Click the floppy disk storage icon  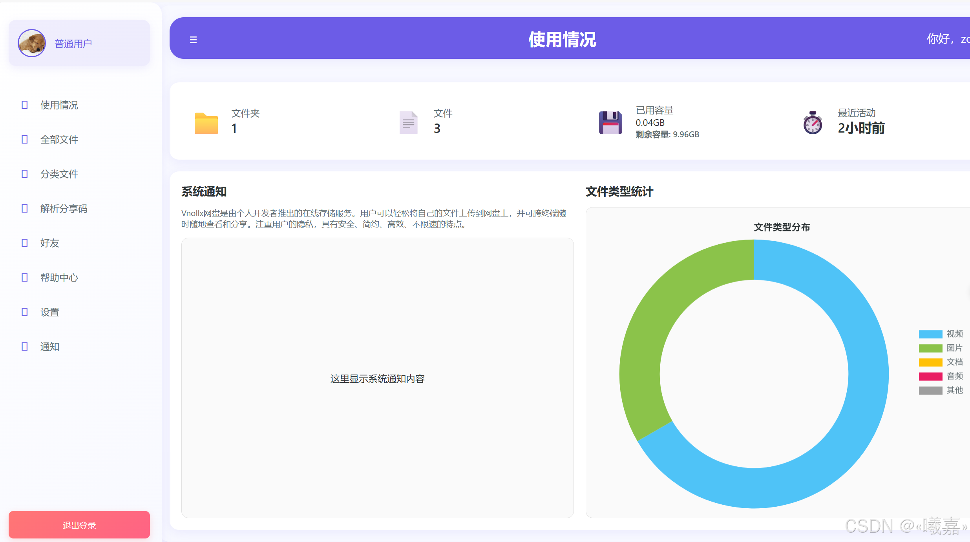pos(610,123)
